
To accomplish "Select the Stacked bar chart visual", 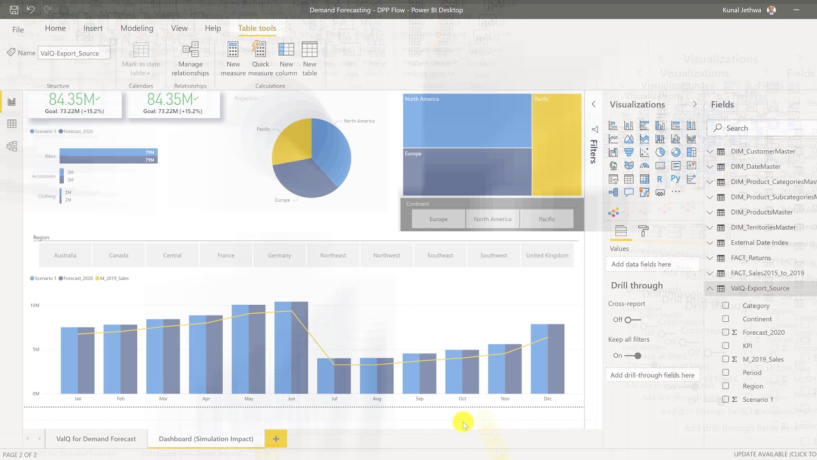I will 613,125.
